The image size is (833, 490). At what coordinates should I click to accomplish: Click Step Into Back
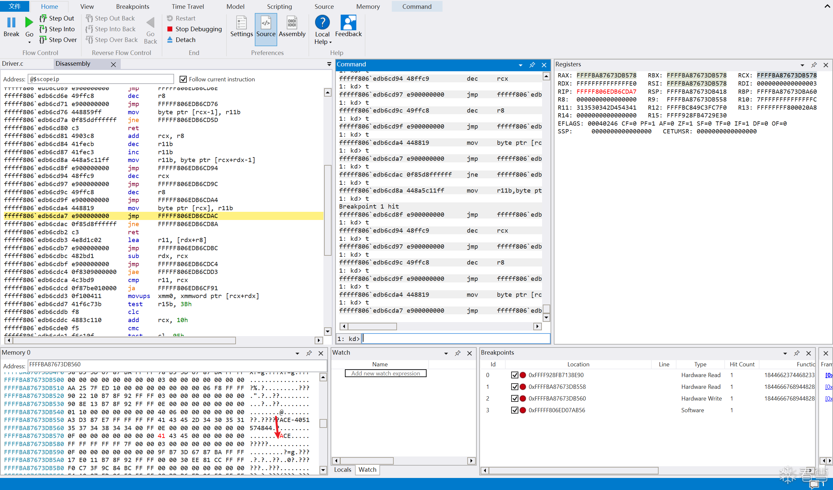tap(110, 29)
